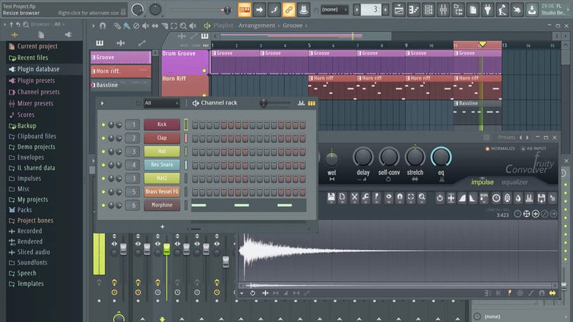Open the Presets dropdown in Fruity Convolver
The image size is (573, 322).
507,137
